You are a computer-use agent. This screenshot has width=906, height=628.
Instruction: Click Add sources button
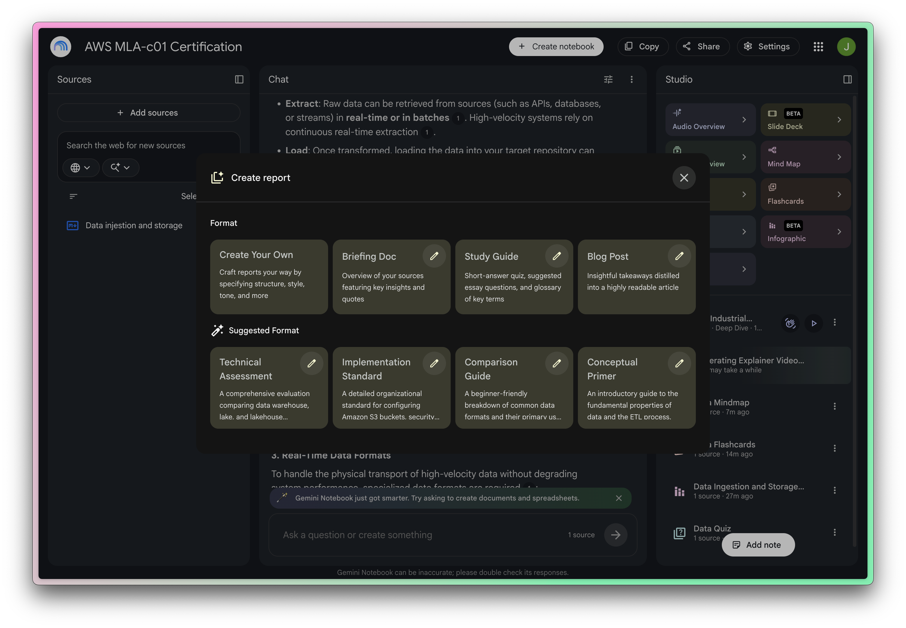(x=148, y=113)
